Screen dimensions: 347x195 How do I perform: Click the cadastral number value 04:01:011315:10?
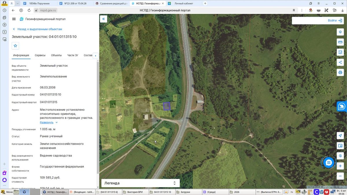[51, 94]
